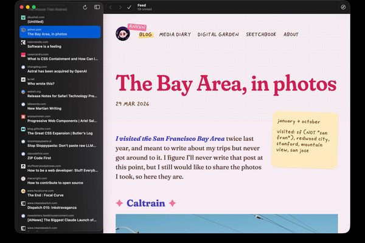This screenshot has height=243, width=365.
Task: Click the stuffeverybodyknows favicon for How to be a web developer
Action: [23, 166]
